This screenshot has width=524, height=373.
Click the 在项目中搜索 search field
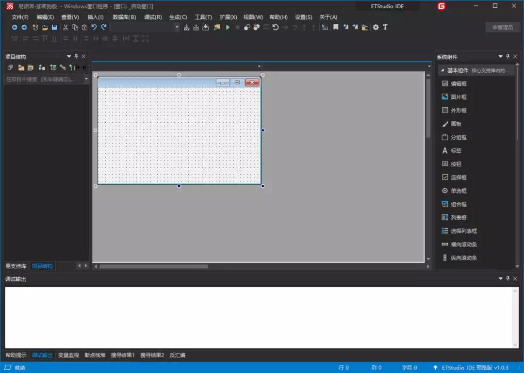point(39,79)
